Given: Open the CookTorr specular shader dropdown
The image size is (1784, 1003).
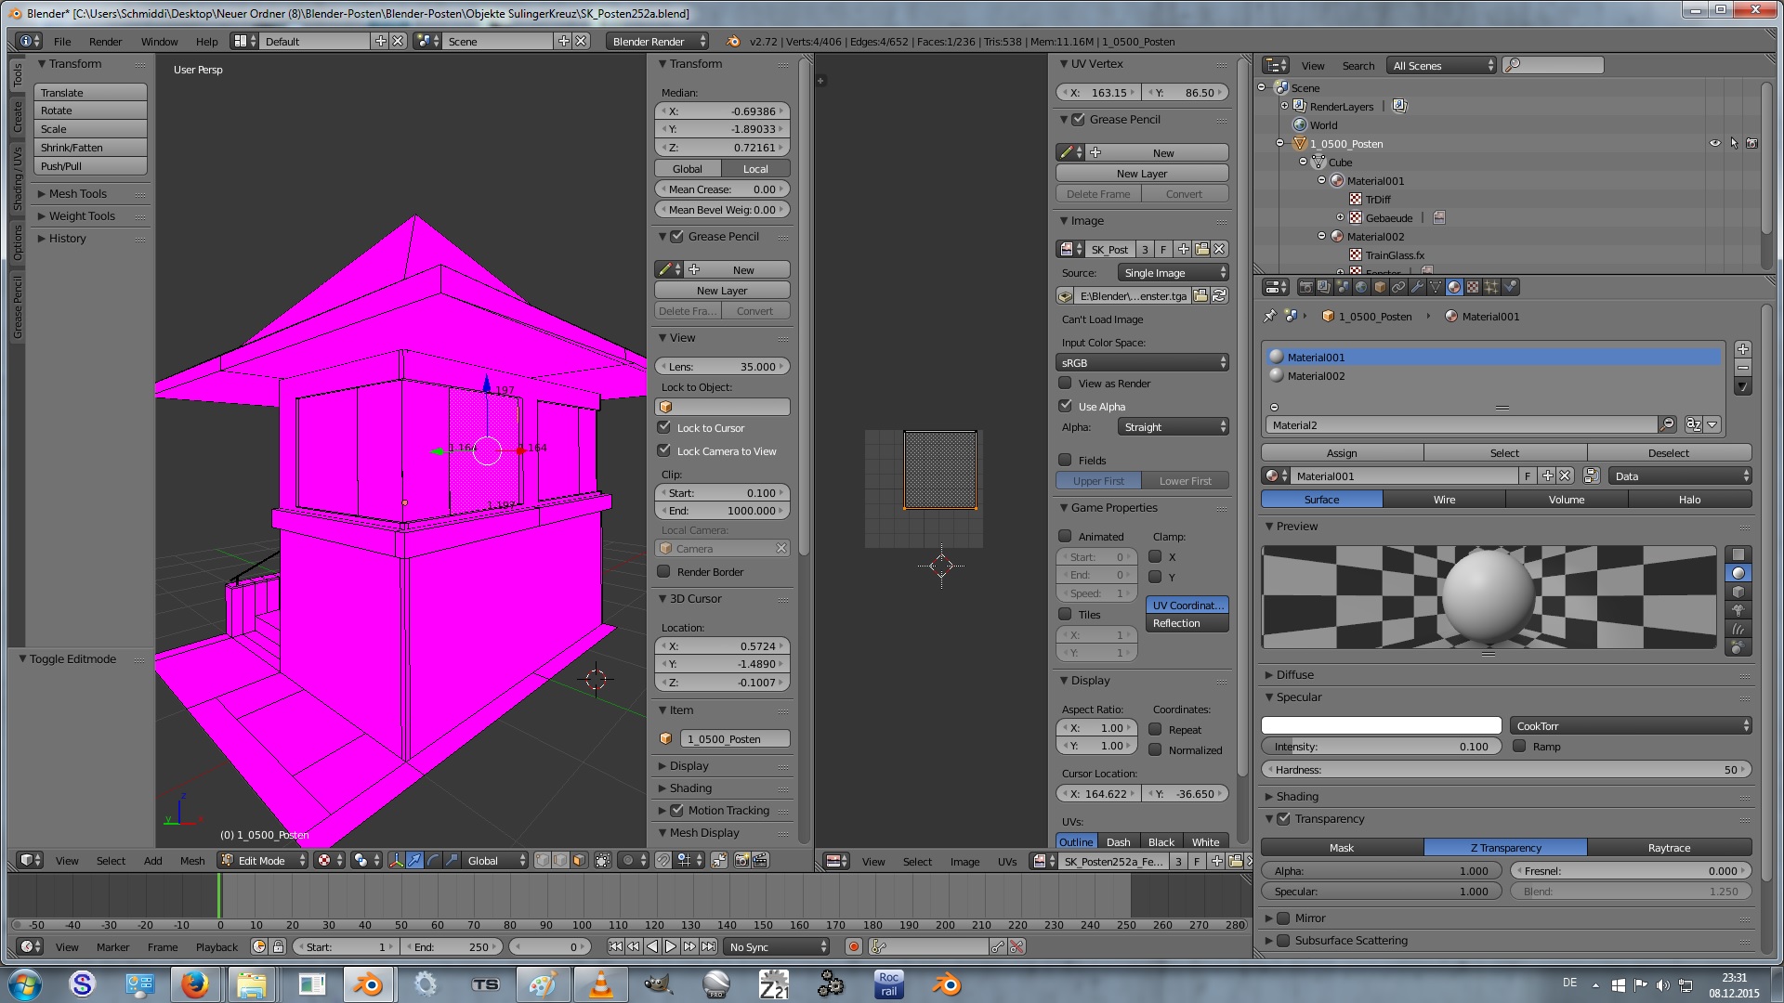Looking at the screenshot, I should click(1631, 725).
